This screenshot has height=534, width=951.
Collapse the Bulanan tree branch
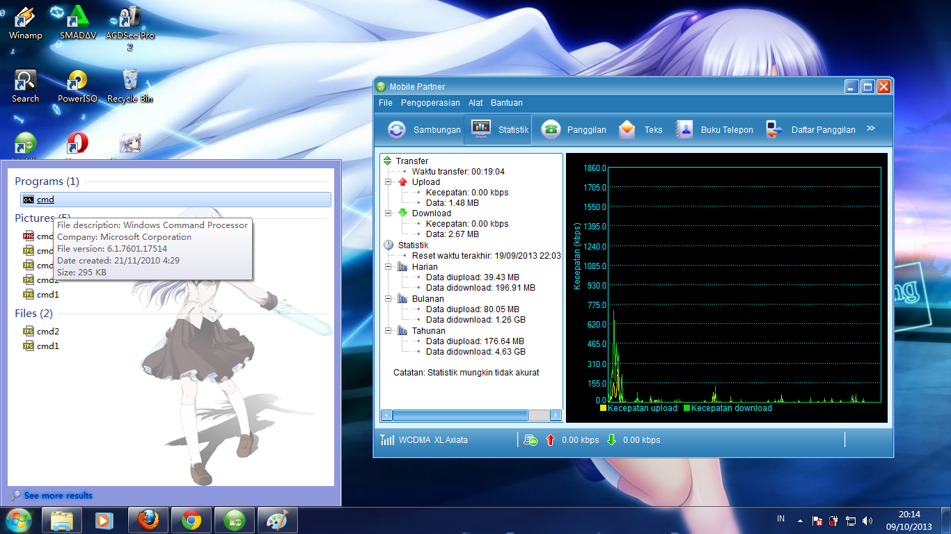388,299
